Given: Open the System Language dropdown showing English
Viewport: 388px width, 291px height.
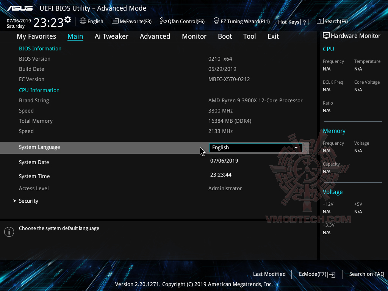Looking at the screenshot, I should [x=255, y=147].
